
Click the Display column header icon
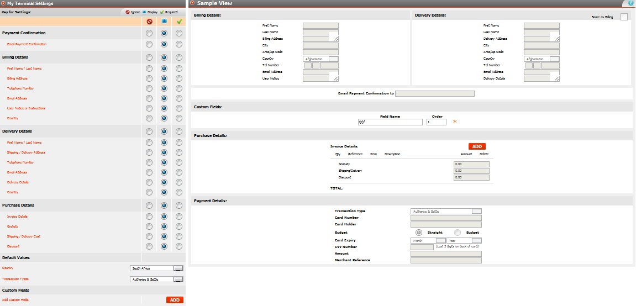(x=164, y=22)
